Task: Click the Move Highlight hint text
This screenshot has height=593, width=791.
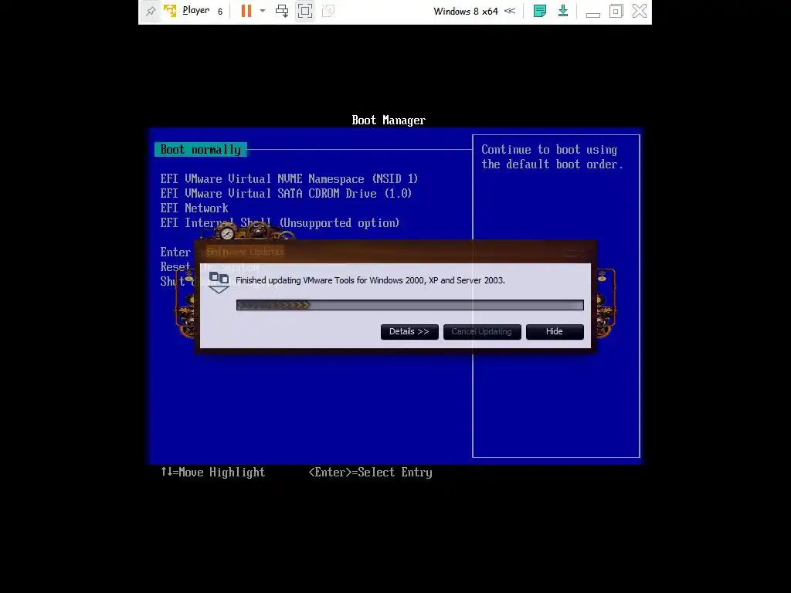Action: coord(212,473)
